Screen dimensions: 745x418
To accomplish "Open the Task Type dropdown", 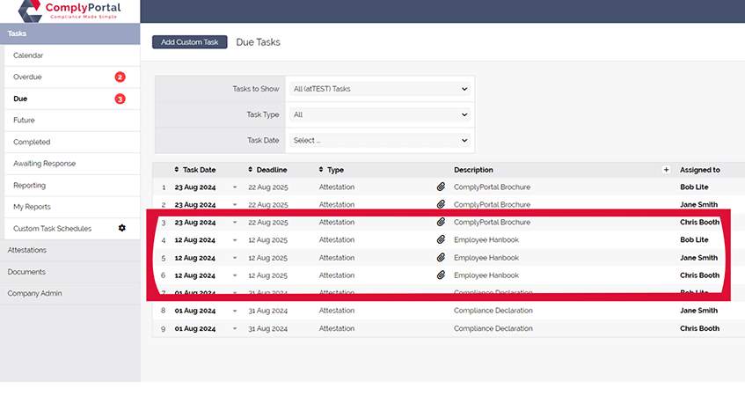I will (x=379, y=114).
